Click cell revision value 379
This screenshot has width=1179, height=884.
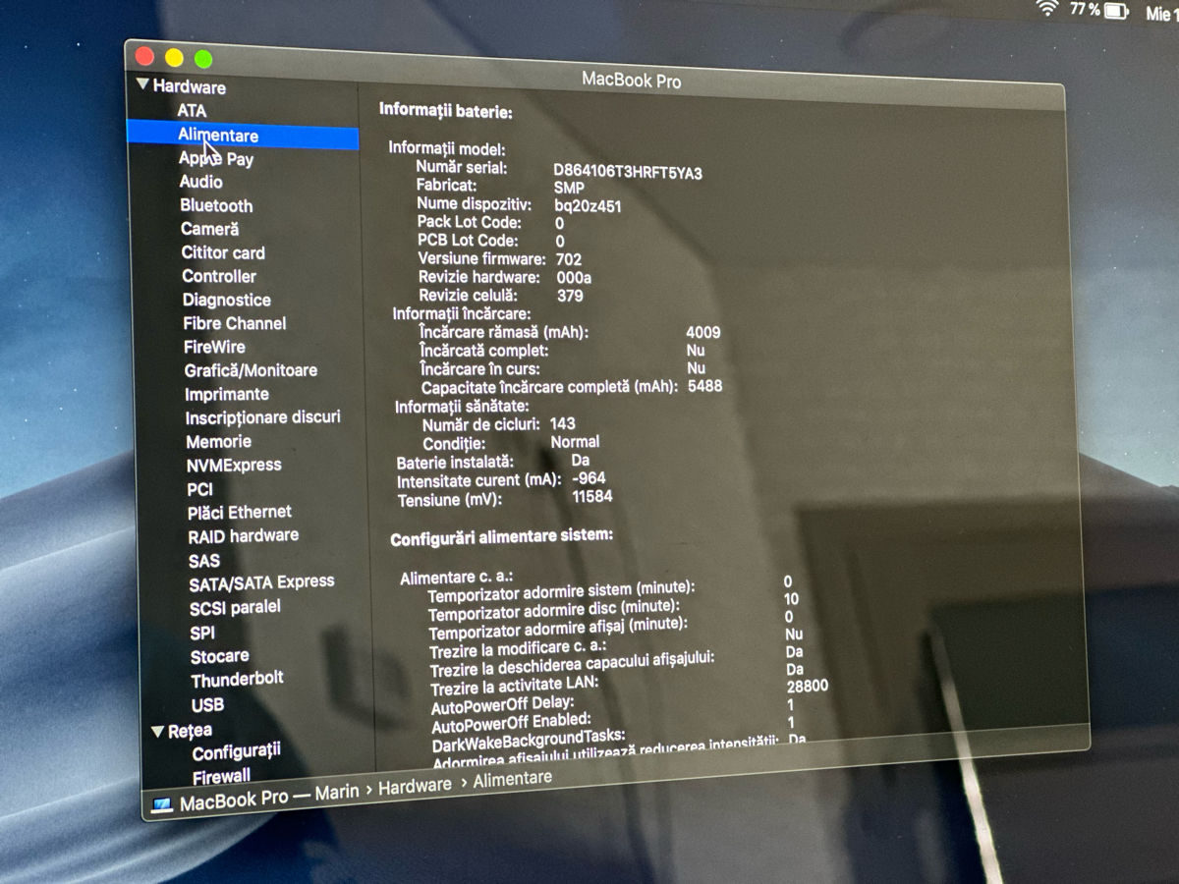pos(570,296)
